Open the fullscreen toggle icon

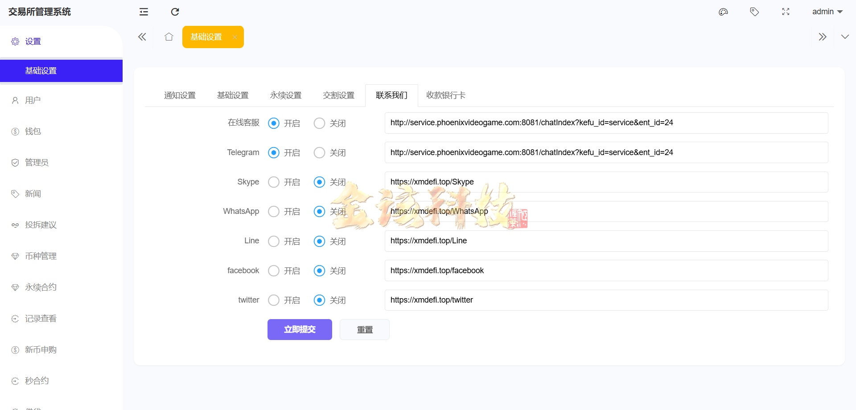click(x=786, y=12)
